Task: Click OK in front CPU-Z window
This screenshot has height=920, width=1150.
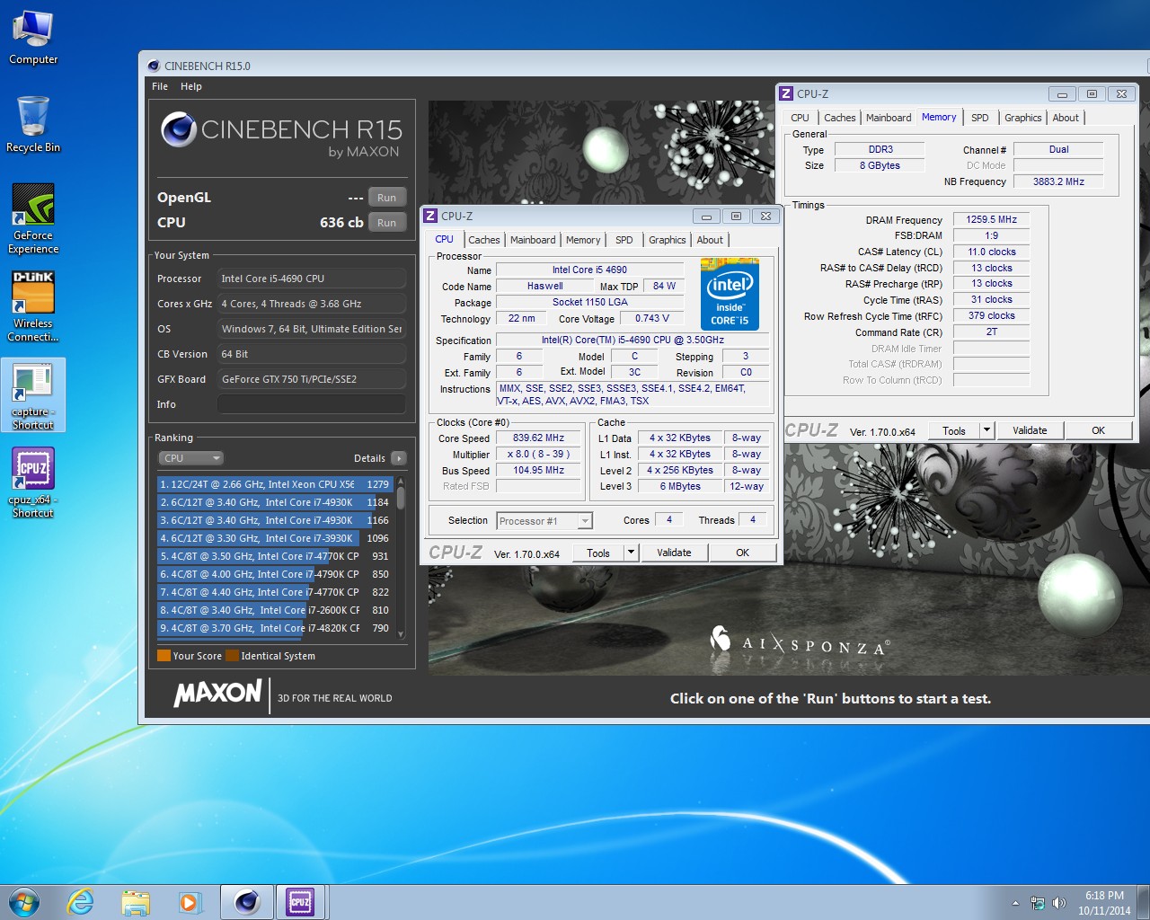Action: pyautogui.click(x=742, y=553)
